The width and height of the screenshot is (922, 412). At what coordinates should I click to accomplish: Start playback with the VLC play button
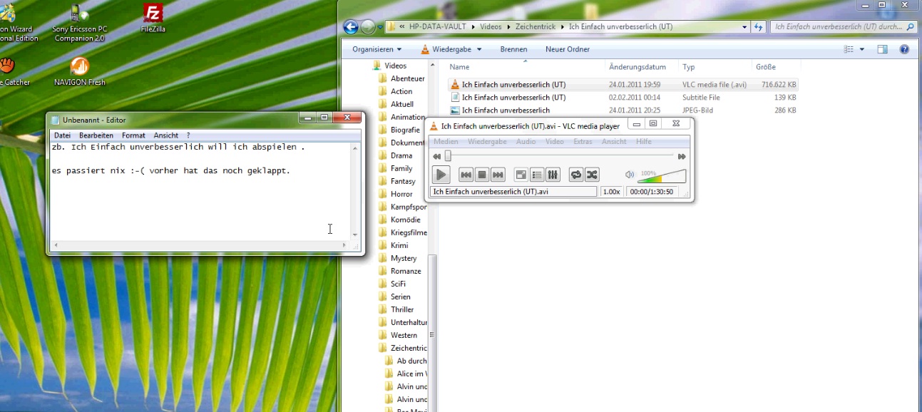[441, 175]
